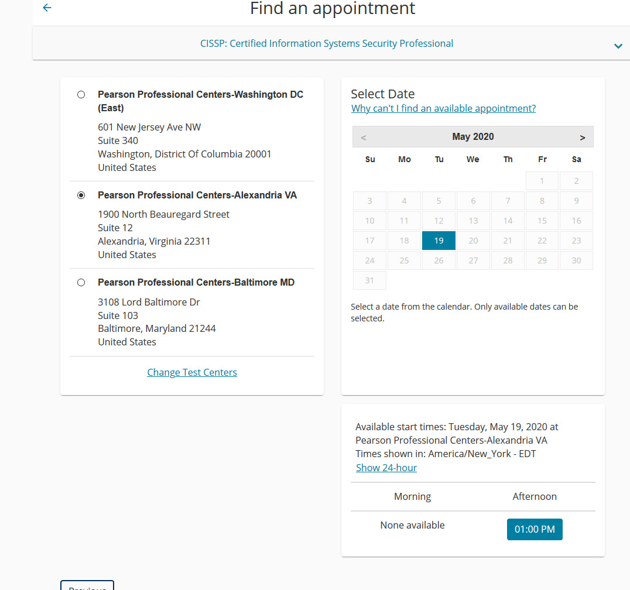Select May 19 on the calendar
Viewport: 630px width, 590px height.
click(x=439, y=241)
